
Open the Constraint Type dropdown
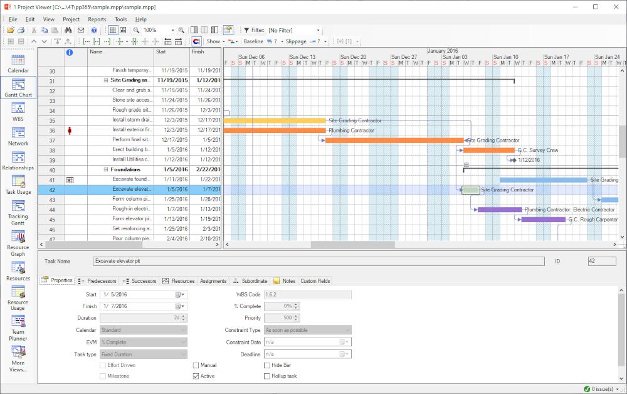(x=348, y=329)
